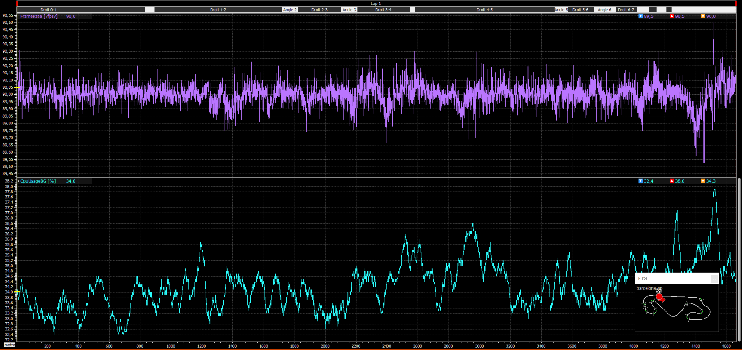Click the red maximum marker icon for FrameRate
This screenshot has width=742, height=350.
point(672,16)
